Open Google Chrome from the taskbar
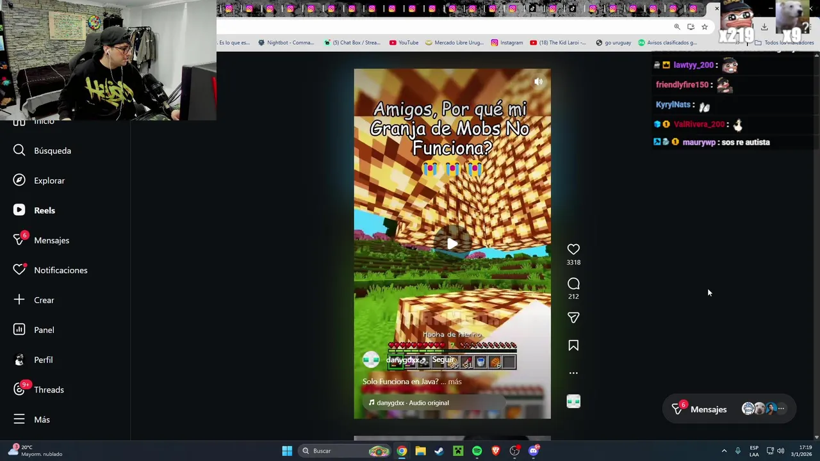The height and width of the screenshot is (461, 820). click(x=402, y=451)
